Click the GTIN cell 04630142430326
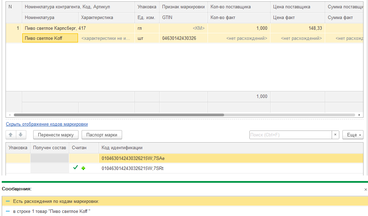368x216 pixels. click(179, 38)
